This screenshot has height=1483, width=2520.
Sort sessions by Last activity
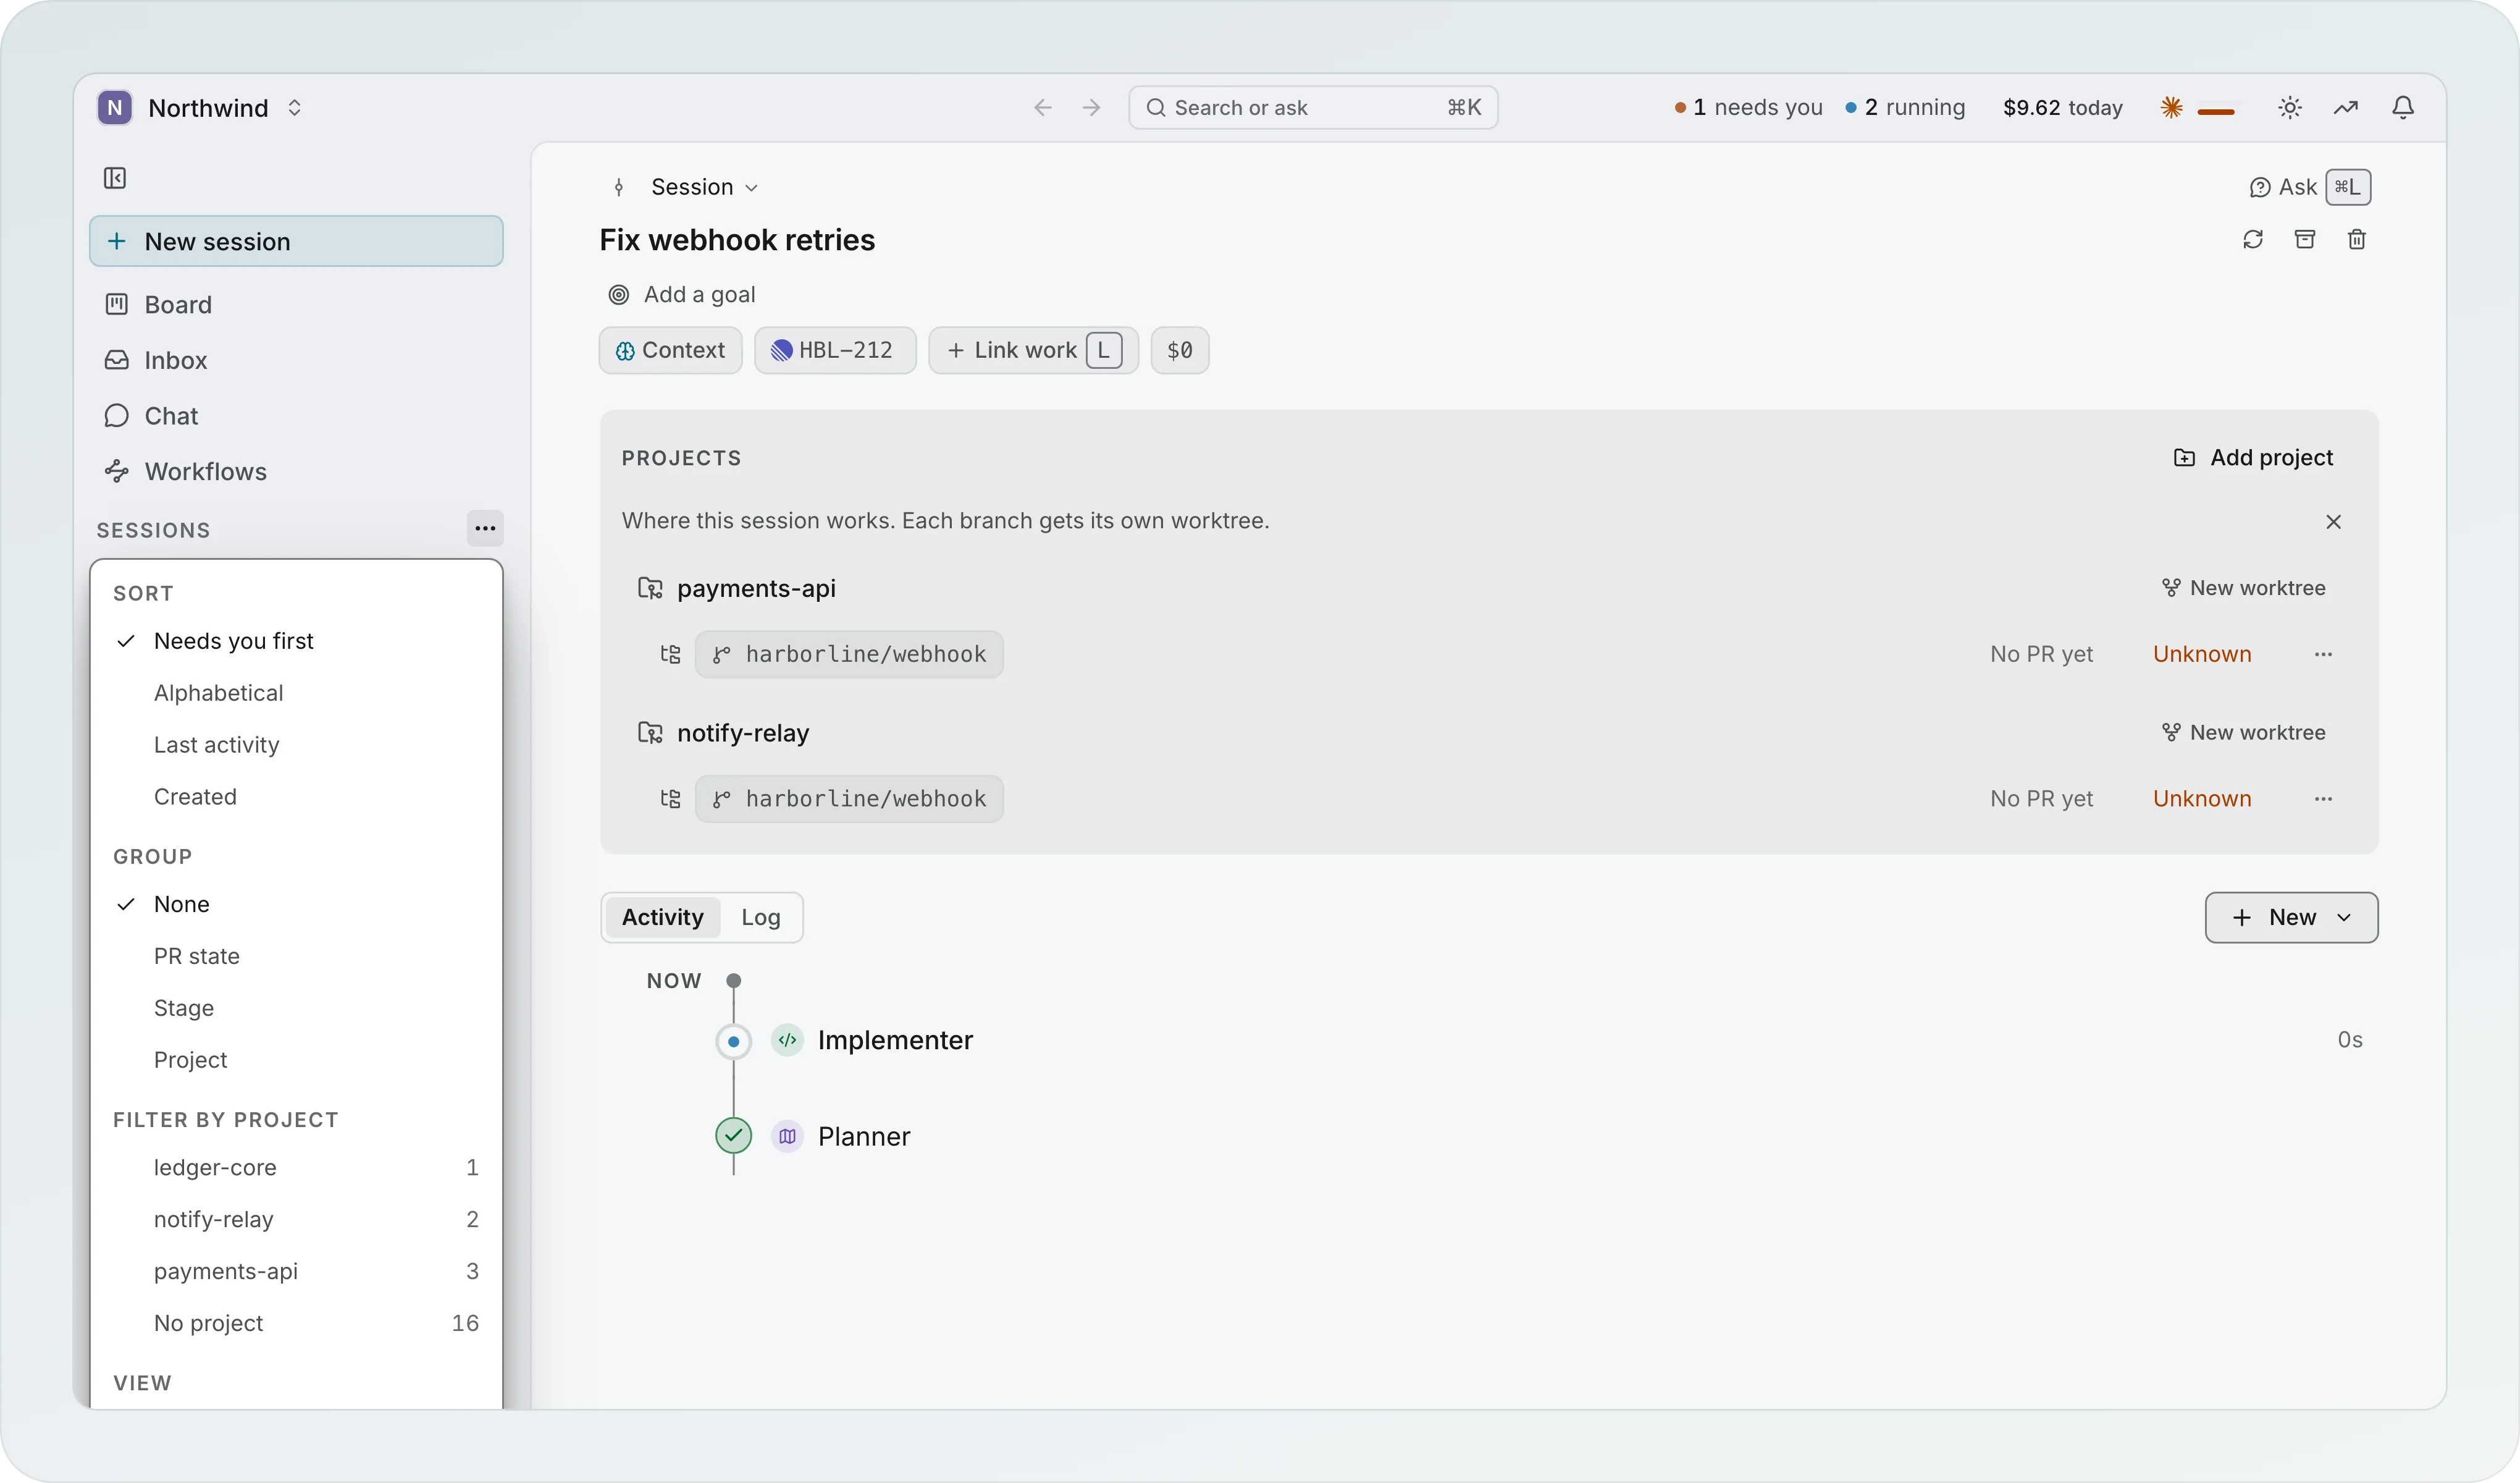point(296,745)
